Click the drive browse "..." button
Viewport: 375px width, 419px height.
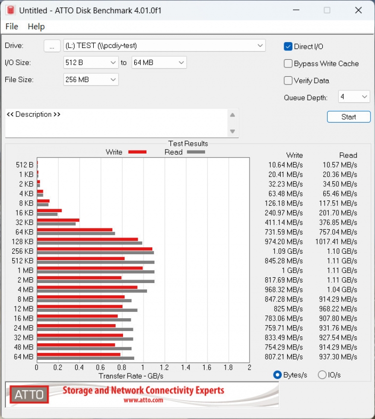tap(52, 46)
